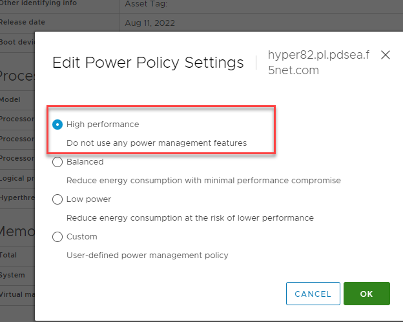Select the High performance radio button
This screenshot has width=403, height=322.
(x=57, y=125)
